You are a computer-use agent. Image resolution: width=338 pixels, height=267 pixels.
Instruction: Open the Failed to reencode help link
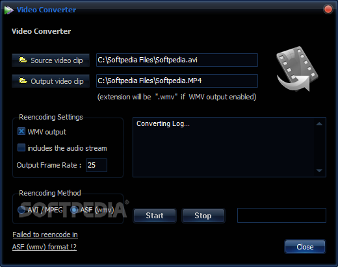tap(45, 240)
